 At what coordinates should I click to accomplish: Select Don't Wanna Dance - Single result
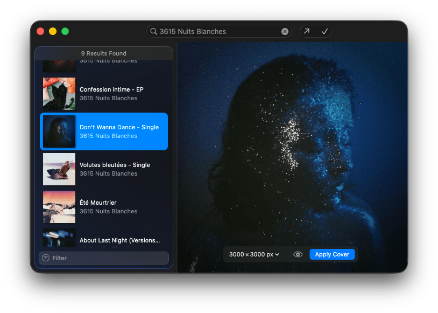click(104, 131)
